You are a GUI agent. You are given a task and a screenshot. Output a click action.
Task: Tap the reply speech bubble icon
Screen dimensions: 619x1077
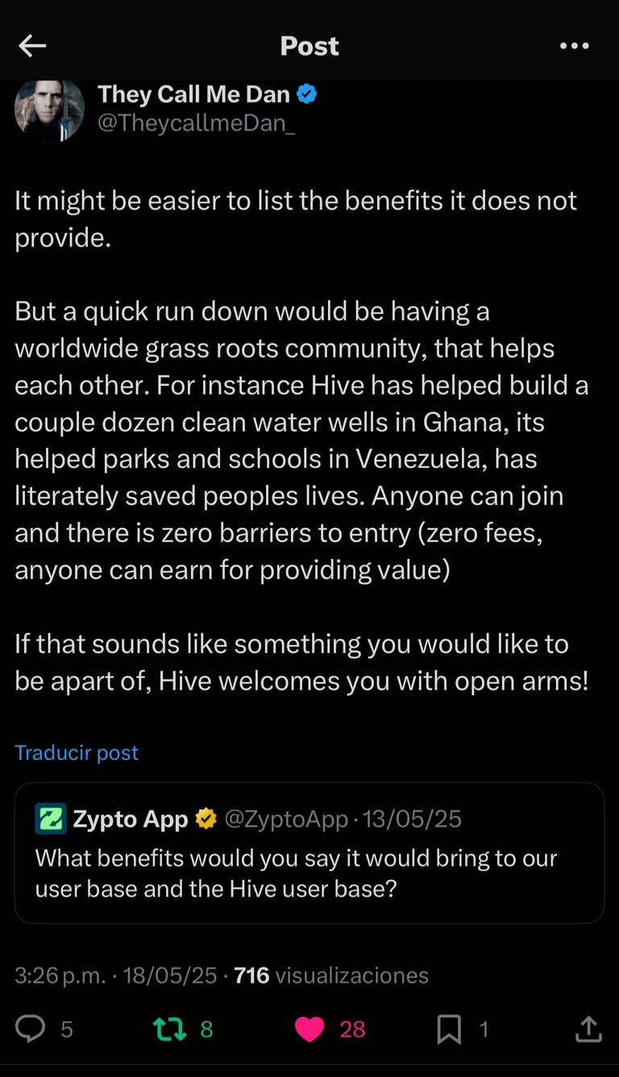pyautogui.click(x=31, y=1029)
